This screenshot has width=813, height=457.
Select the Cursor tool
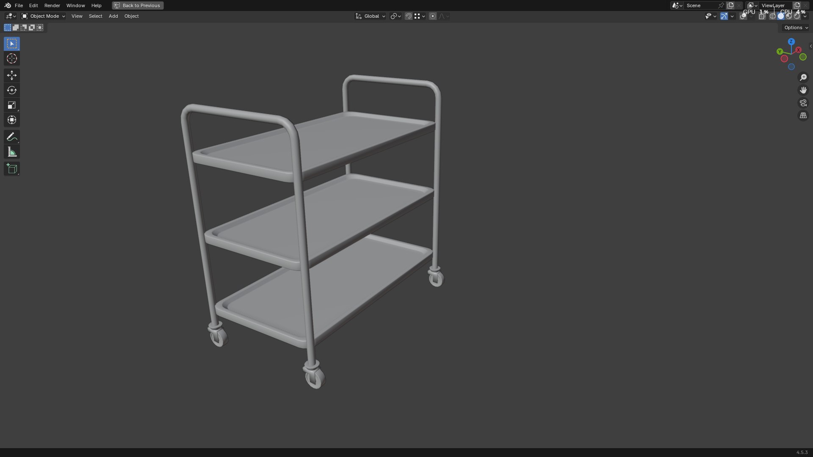[x=12, y=58]
